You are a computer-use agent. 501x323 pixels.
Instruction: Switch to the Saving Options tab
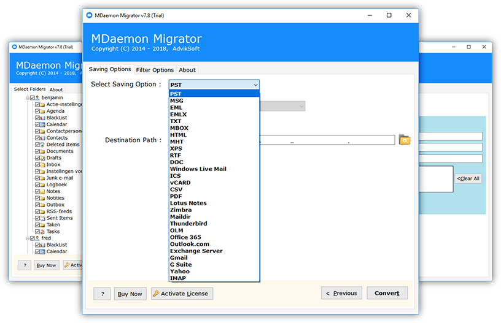coord(110,69)
